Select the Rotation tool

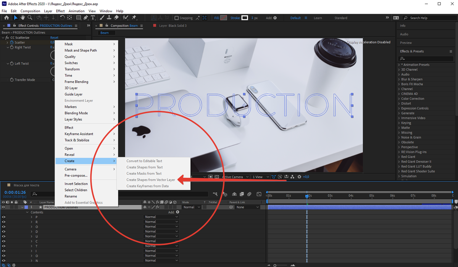click(63, 18)
